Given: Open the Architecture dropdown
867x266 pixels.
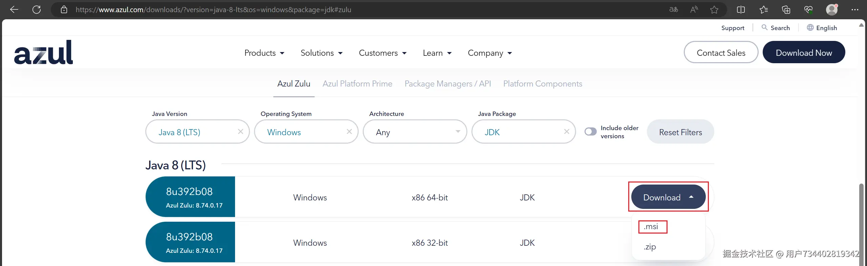Looking at the screenshot, I should 415,132.
